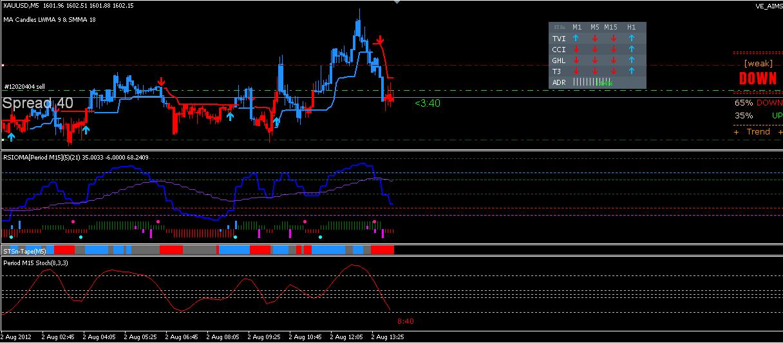Click the T3 M15 red down arrow
Screen dimensions: 783x343
pyautogui.click(x=613, y=71)
